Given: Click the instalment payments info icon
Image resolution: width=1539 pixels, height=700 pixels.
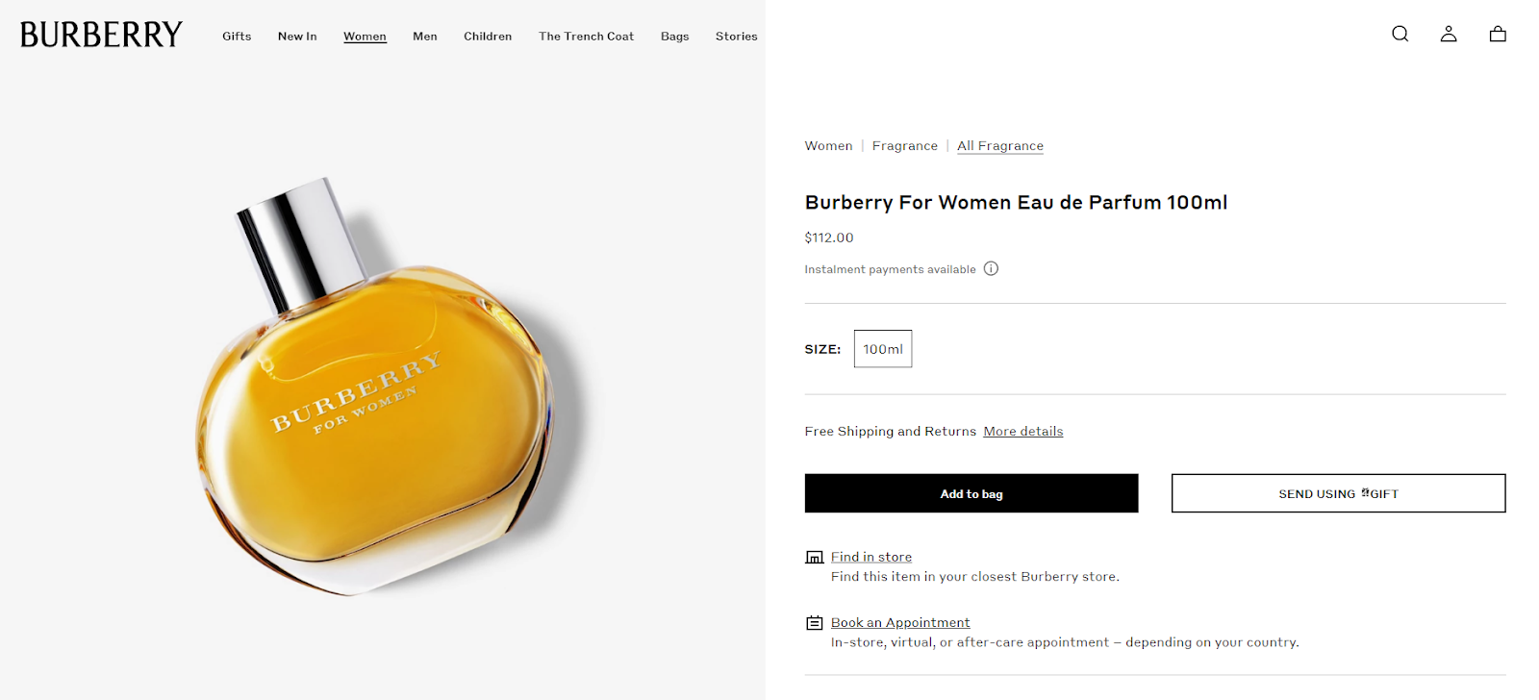Looking at the screenshot, I should coord(991,268).
